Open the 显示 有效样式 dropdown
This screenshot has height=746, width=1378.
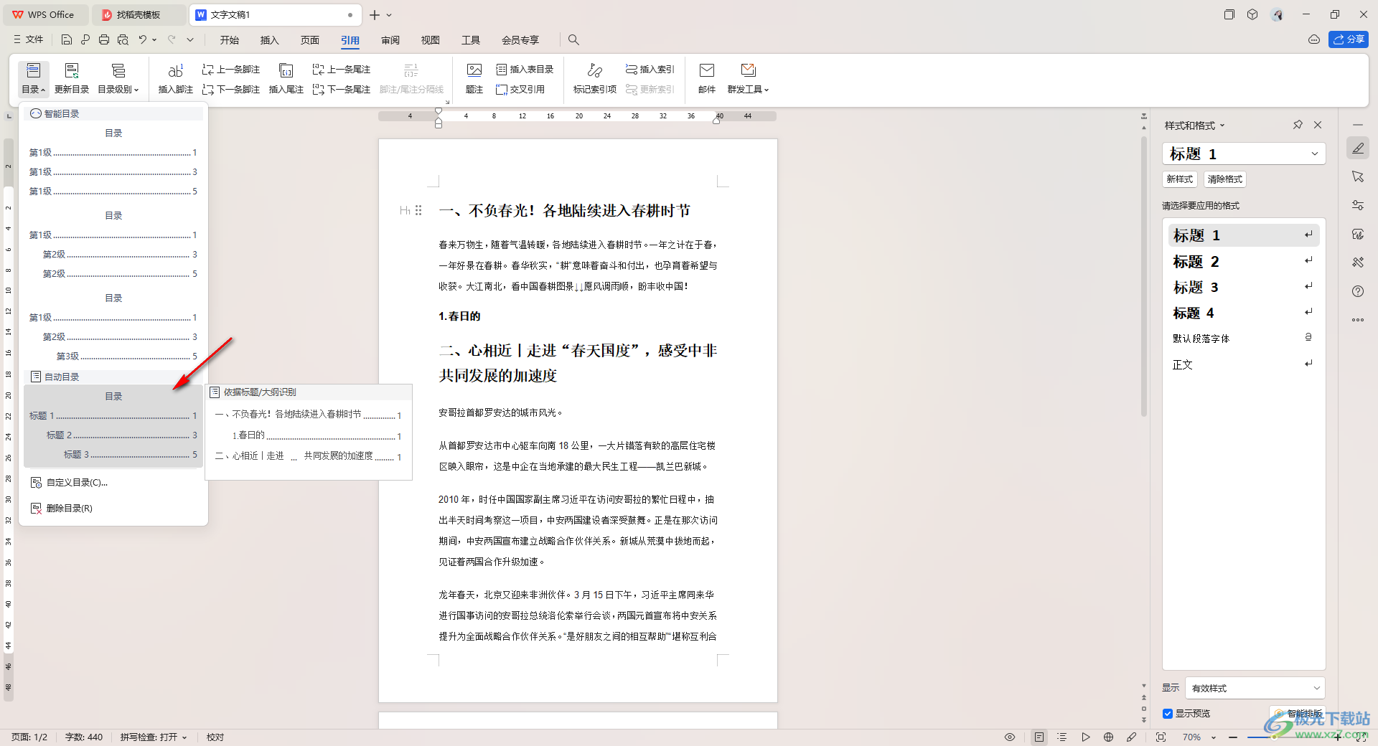click(1255, 688)
